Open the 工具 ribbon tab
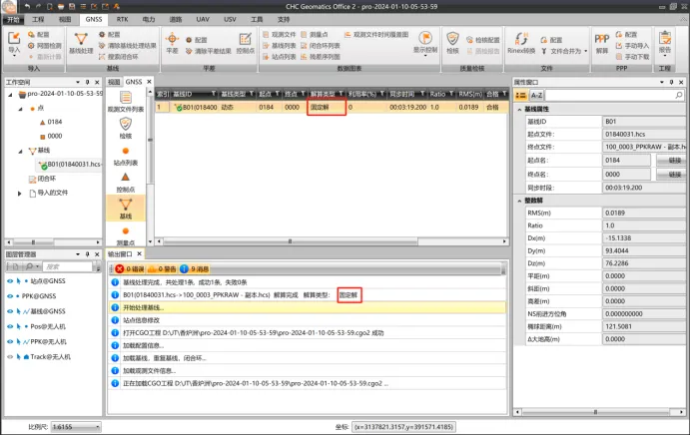This screenshot has width=690, height=436. (x=257, y=19)
